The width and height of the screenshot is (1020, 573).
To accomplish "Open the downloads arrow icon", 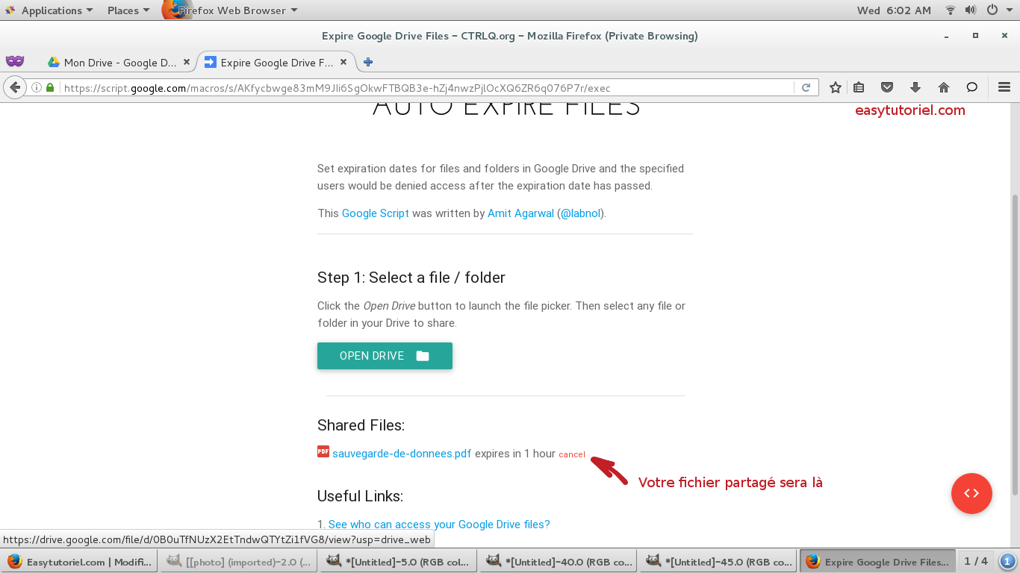I will point(915,87).
